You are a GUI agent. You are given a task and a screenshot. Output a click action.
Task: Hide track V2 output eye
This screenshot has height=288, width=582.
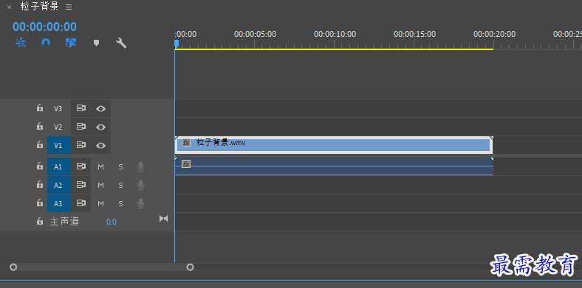[100, 127]
